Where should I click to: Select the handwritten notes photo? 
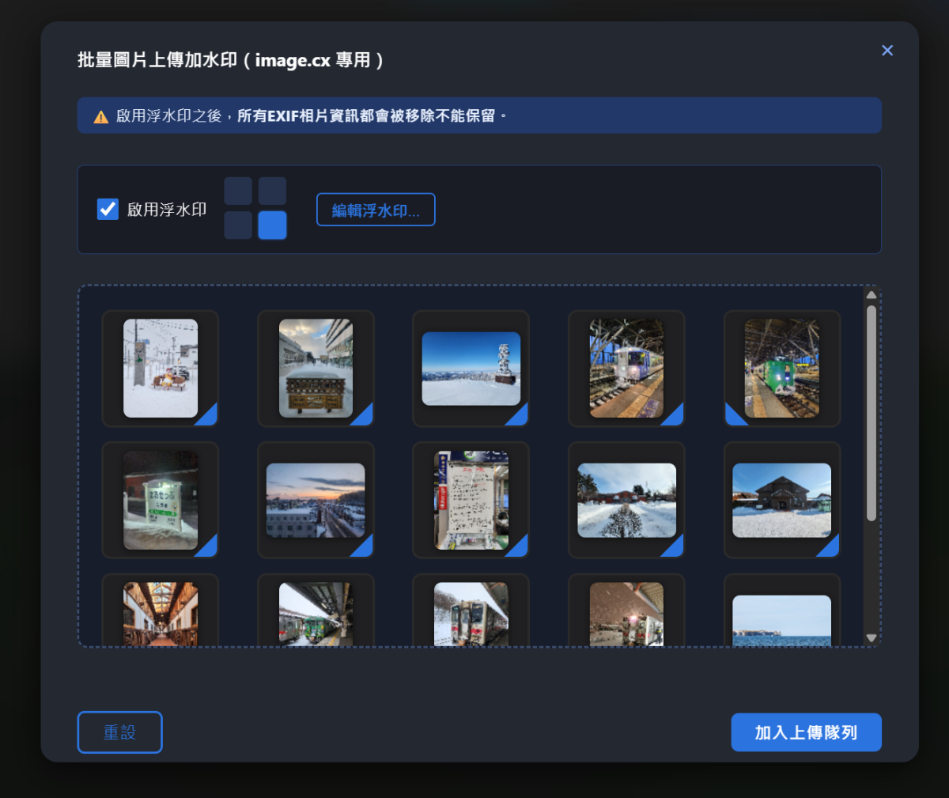pos(471,500)
